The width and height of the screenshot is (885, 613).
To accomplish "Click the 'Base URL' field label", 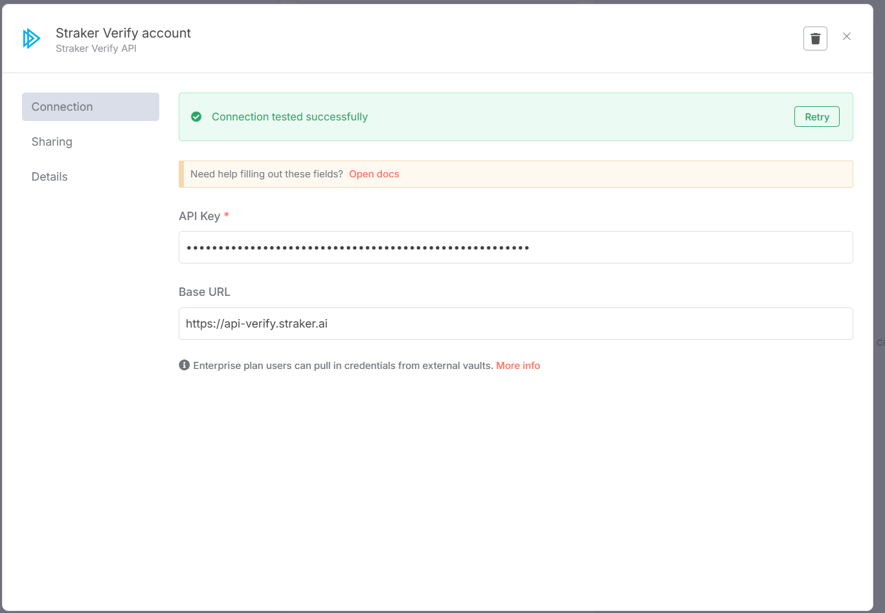I will tap(205, 292).
